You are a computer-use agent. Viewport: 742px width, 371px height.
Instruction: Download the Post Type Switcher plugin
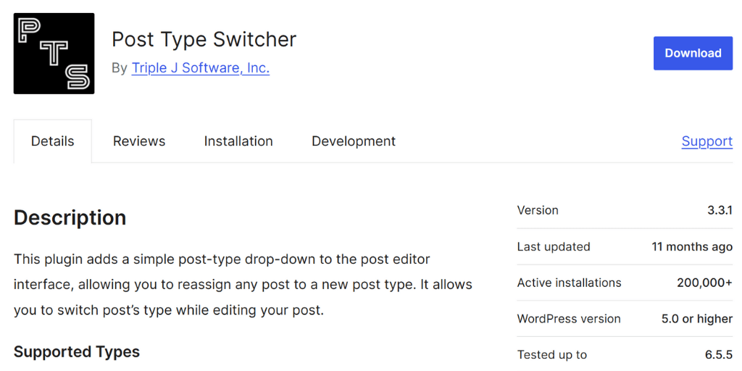(693, 53)
